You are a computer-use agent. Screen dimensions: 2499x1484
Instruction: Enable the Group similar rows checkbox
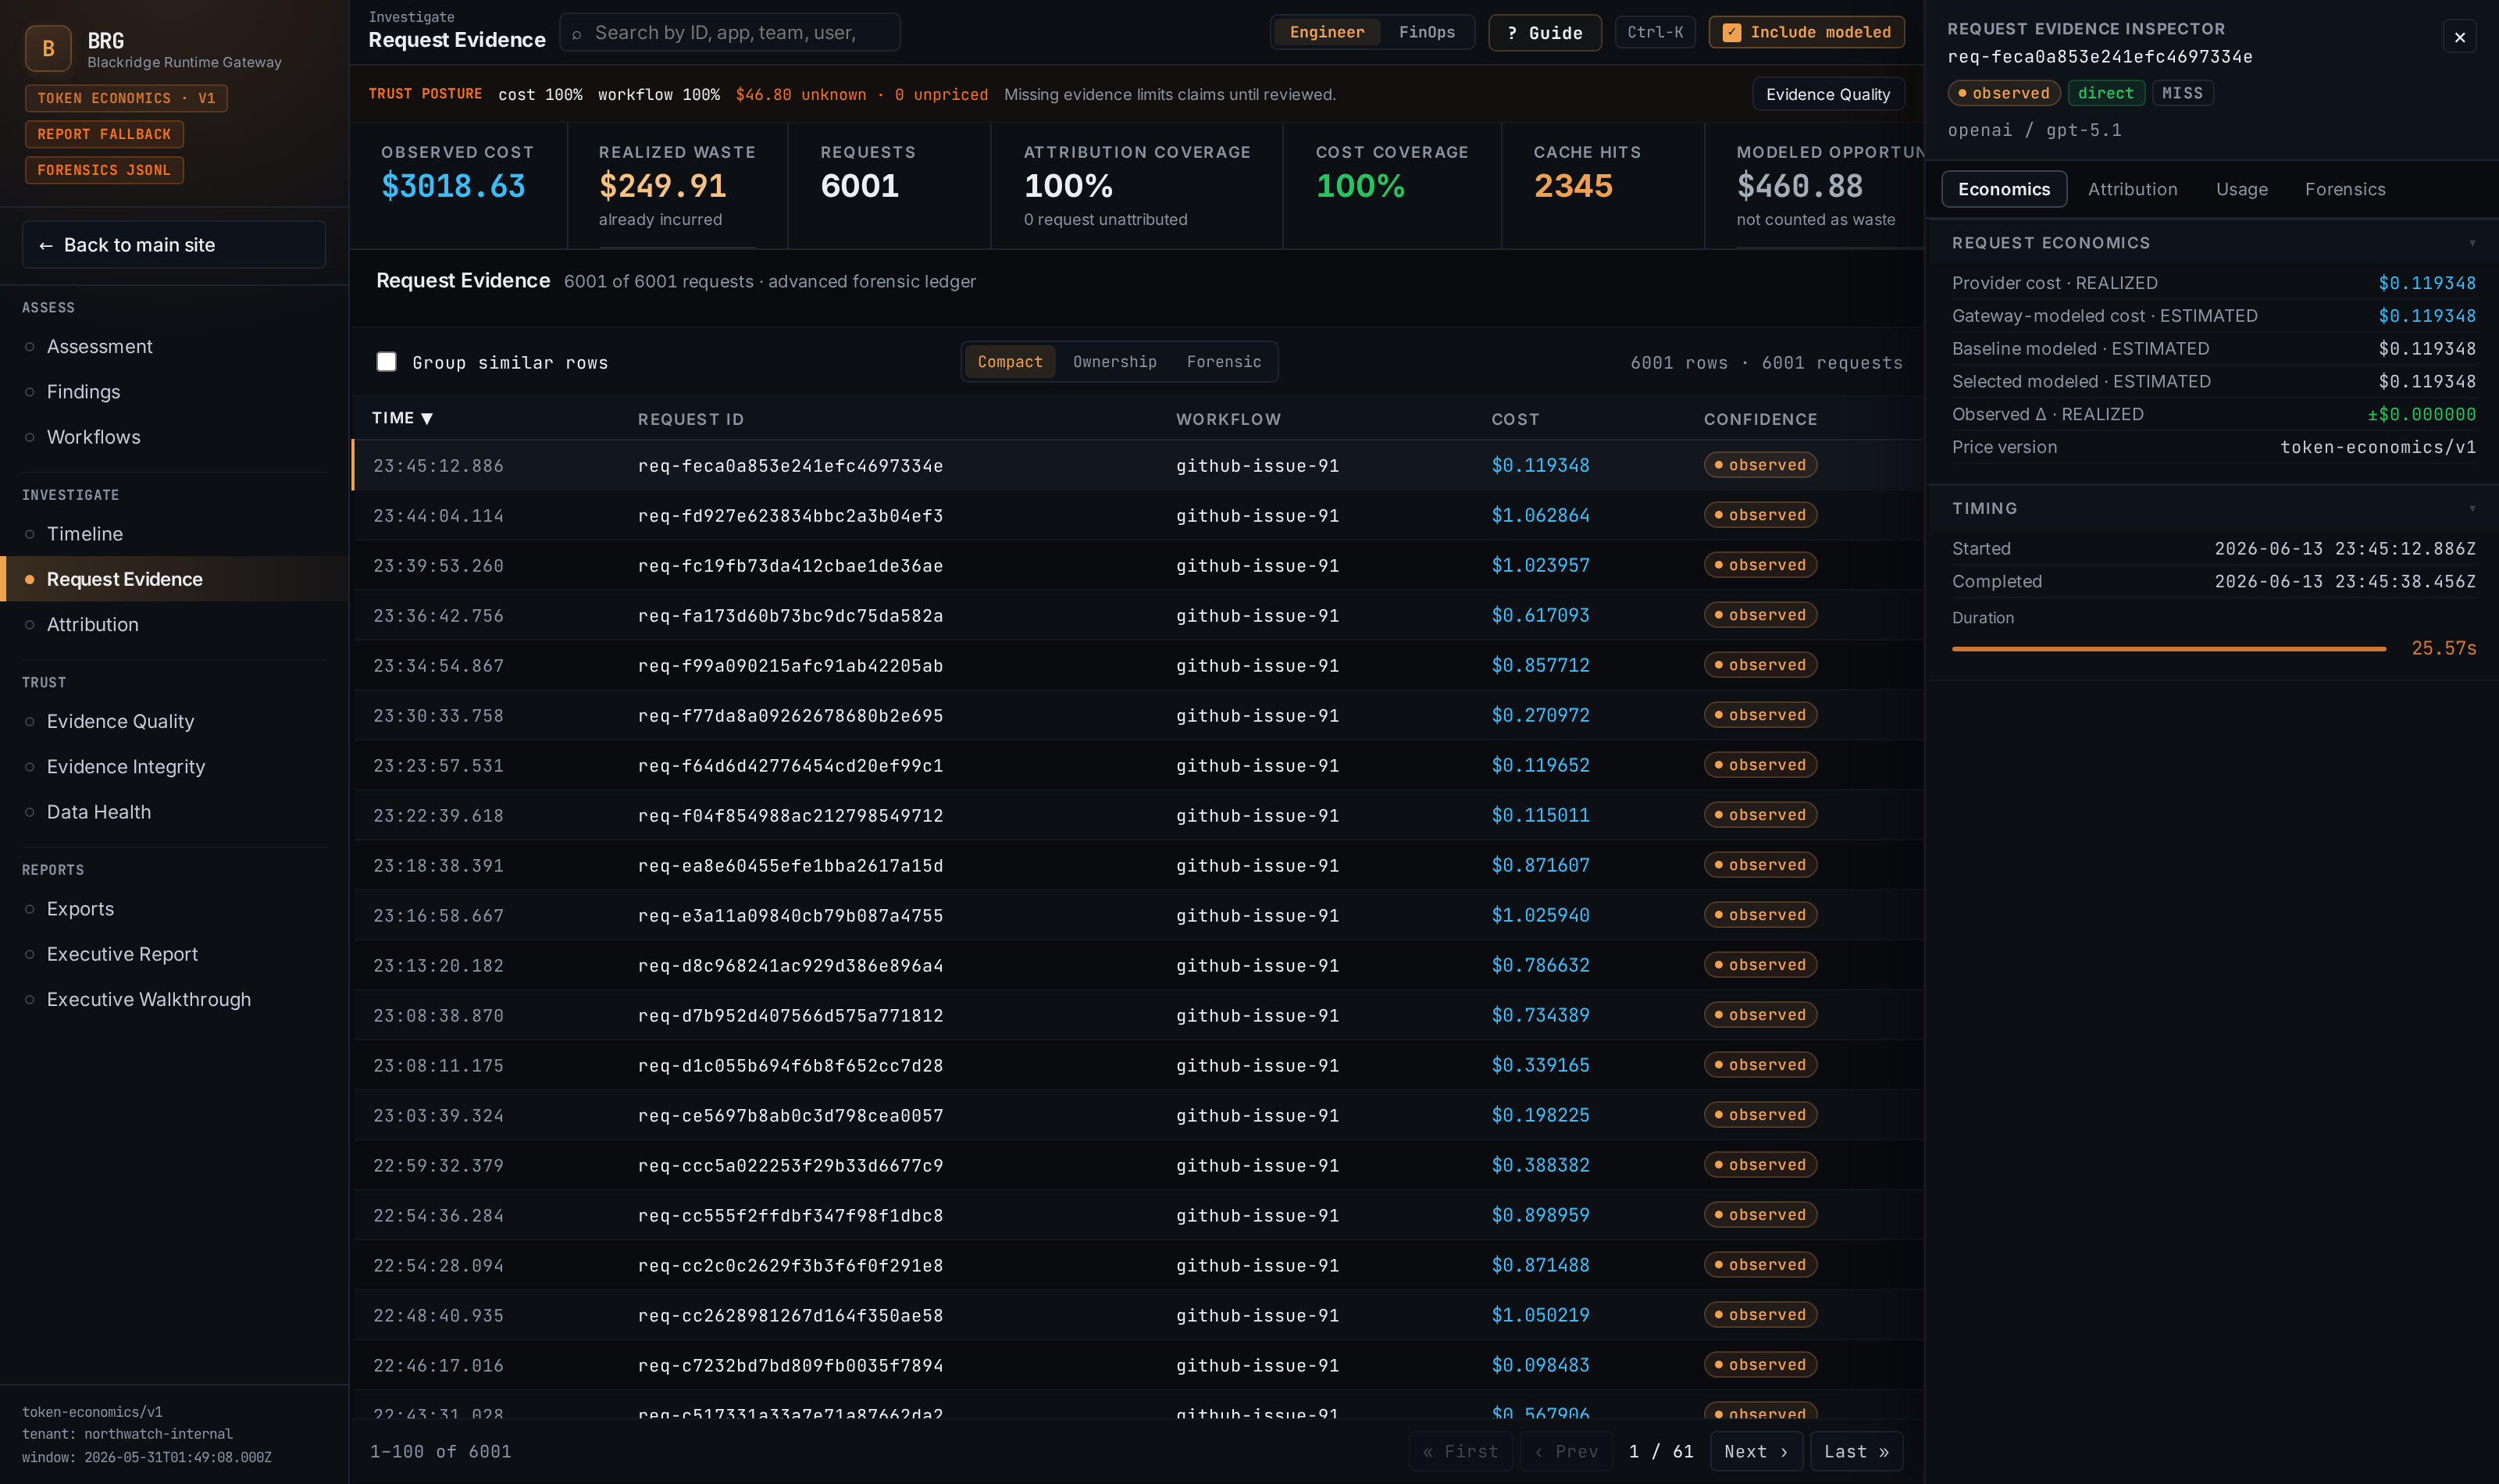coord(386,362)
